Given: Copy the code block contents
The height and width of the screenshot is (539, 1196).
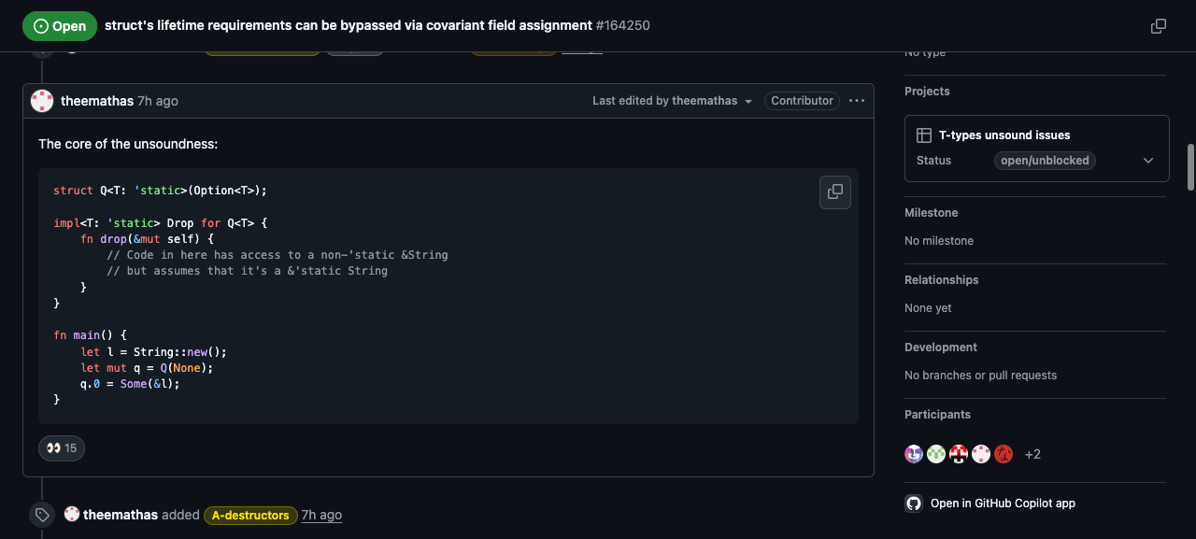Looking at the screenshot, I should pos(835,191).
